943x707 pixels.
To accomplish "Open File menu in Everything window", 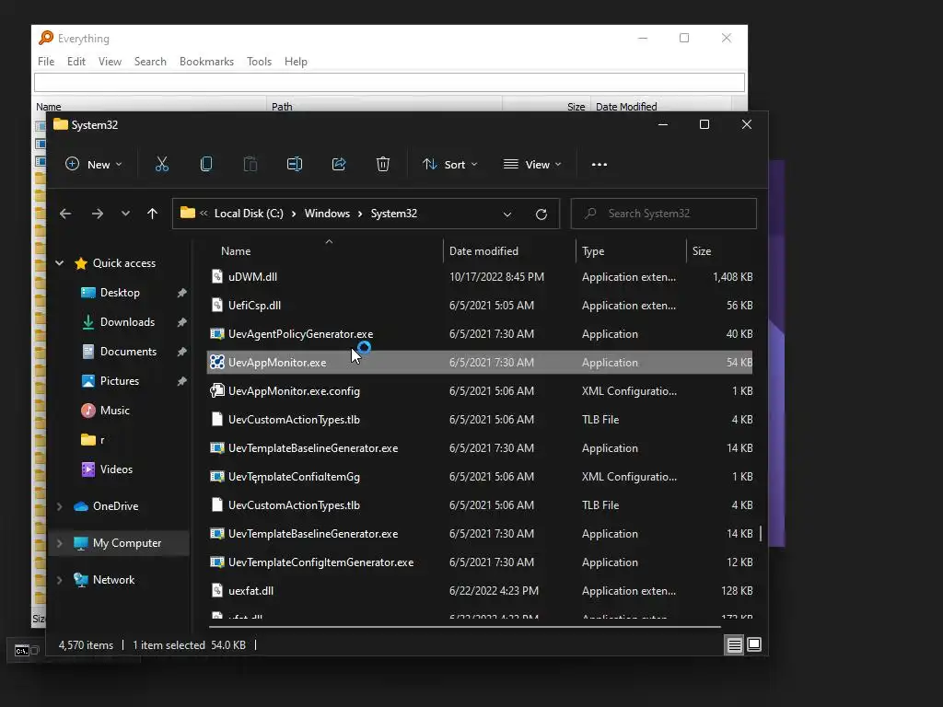I will [x=46, y=62].
